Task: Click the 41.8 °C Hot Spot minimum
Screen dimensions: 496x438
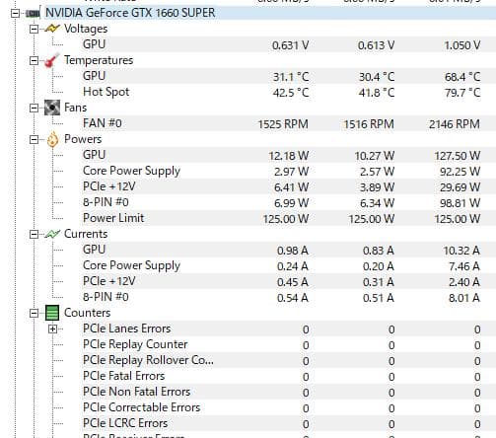Action: (377, 93)
